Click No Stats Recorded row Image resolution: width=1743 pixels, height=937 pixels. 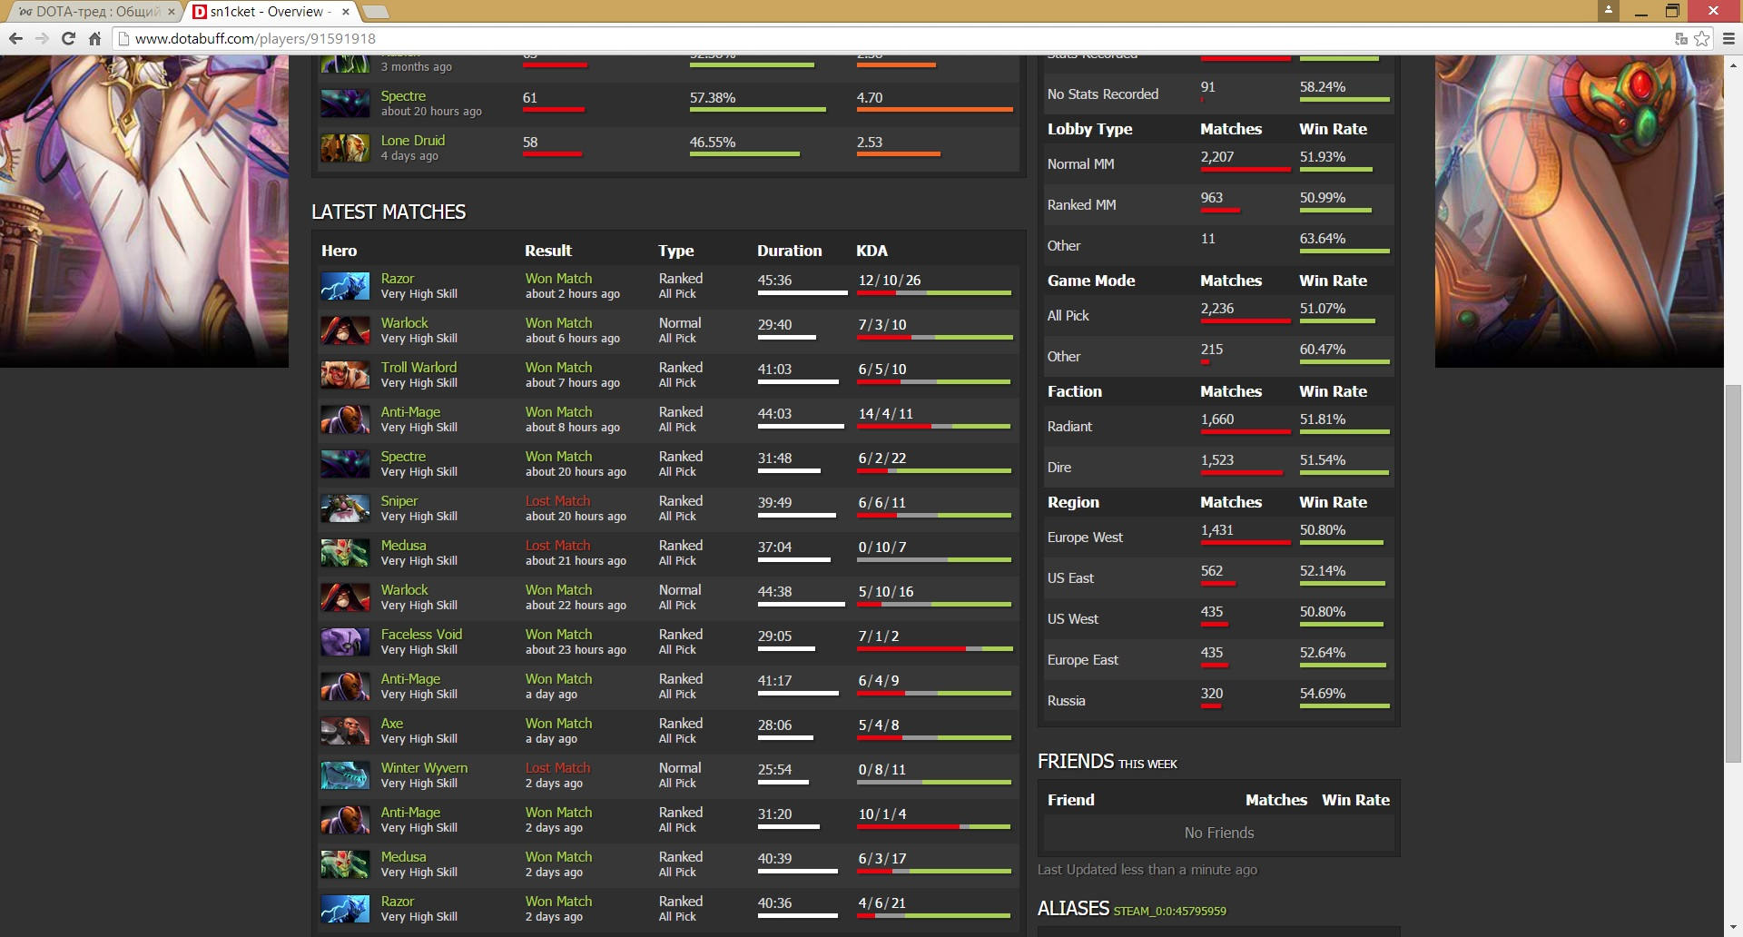click(1218, 94)
